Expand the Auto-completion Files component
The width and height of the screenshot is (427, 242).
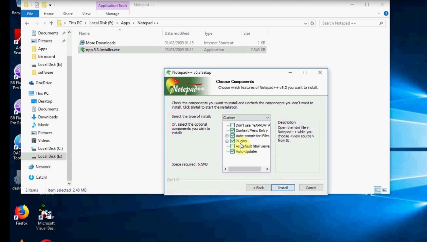click(x=227, y=136)
